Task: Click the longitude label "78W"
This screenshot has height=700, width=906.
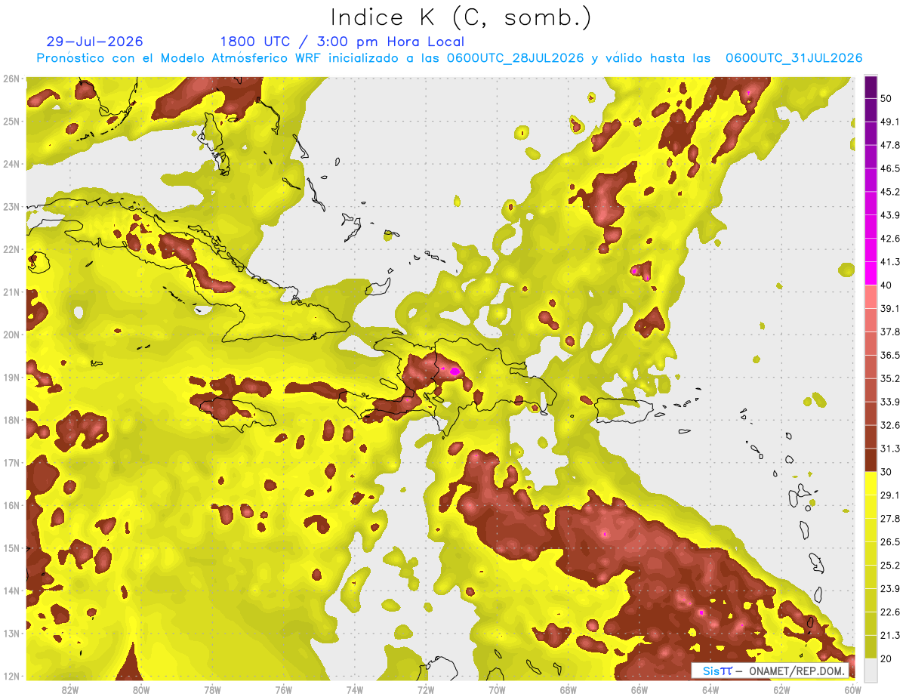Action: click(212, 690)
